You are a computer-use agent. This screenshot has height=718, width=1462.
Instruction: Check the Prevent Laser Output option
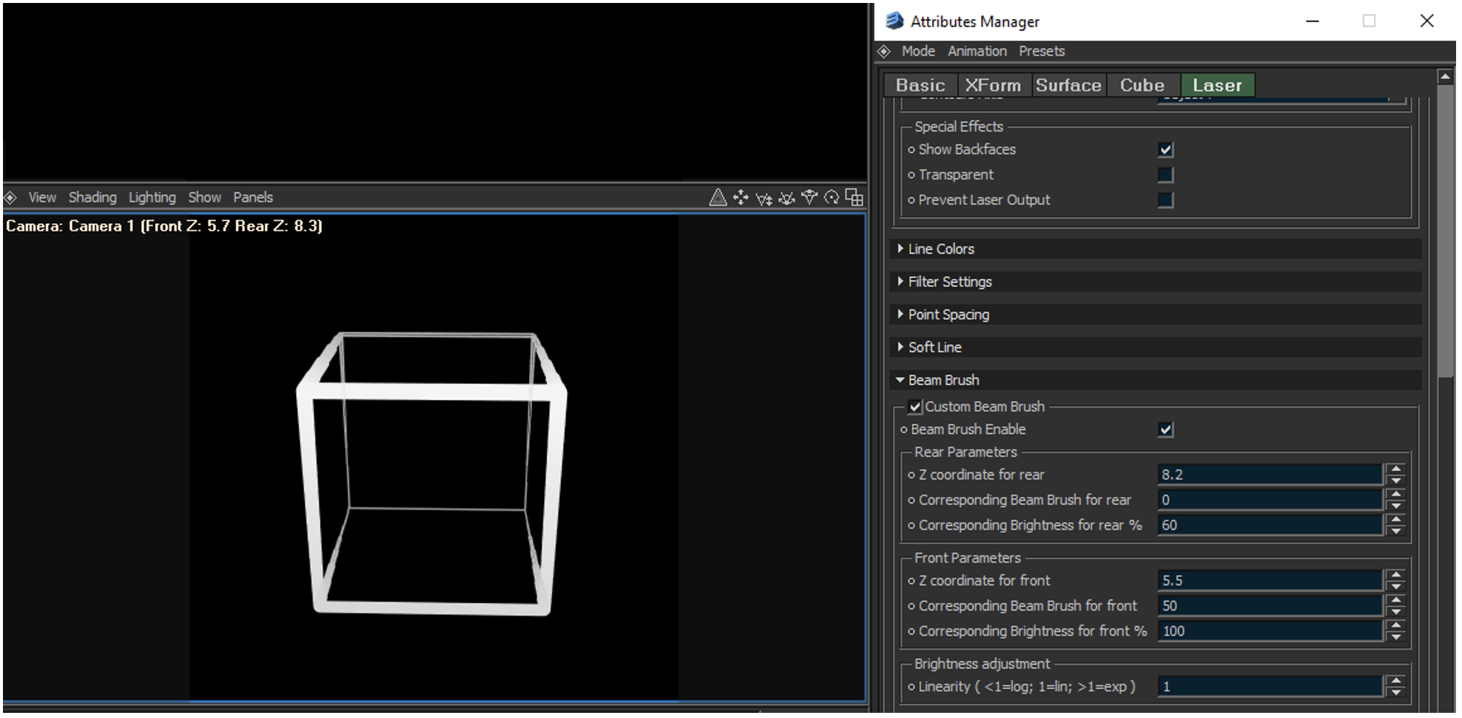click(x=1165, y=200)
